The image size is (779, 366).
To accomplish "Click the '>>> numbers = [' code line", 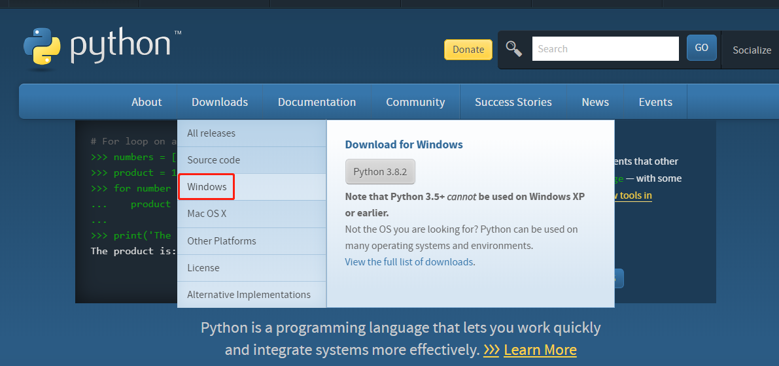I will [133, 157].
